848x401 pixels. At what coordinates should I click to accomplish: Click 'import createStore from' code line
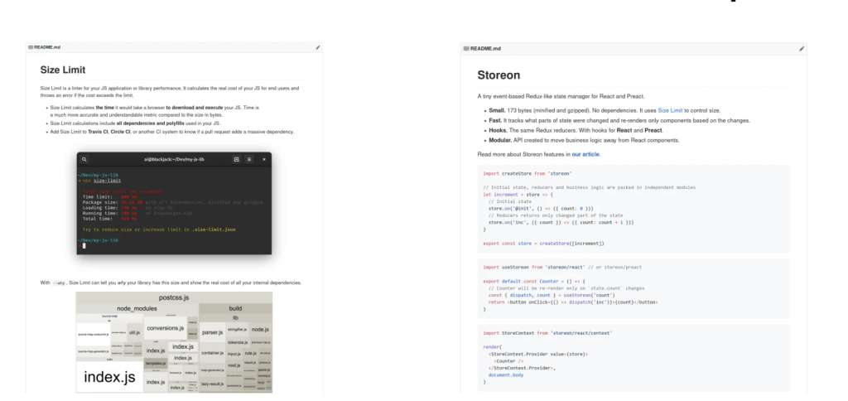(x=528, y=174)
